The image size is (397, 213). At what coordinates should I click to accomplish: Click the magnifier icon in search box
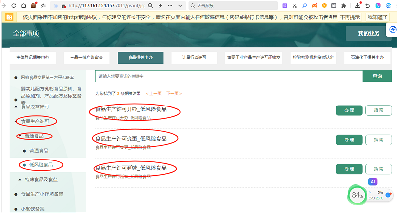click(193, 5)
